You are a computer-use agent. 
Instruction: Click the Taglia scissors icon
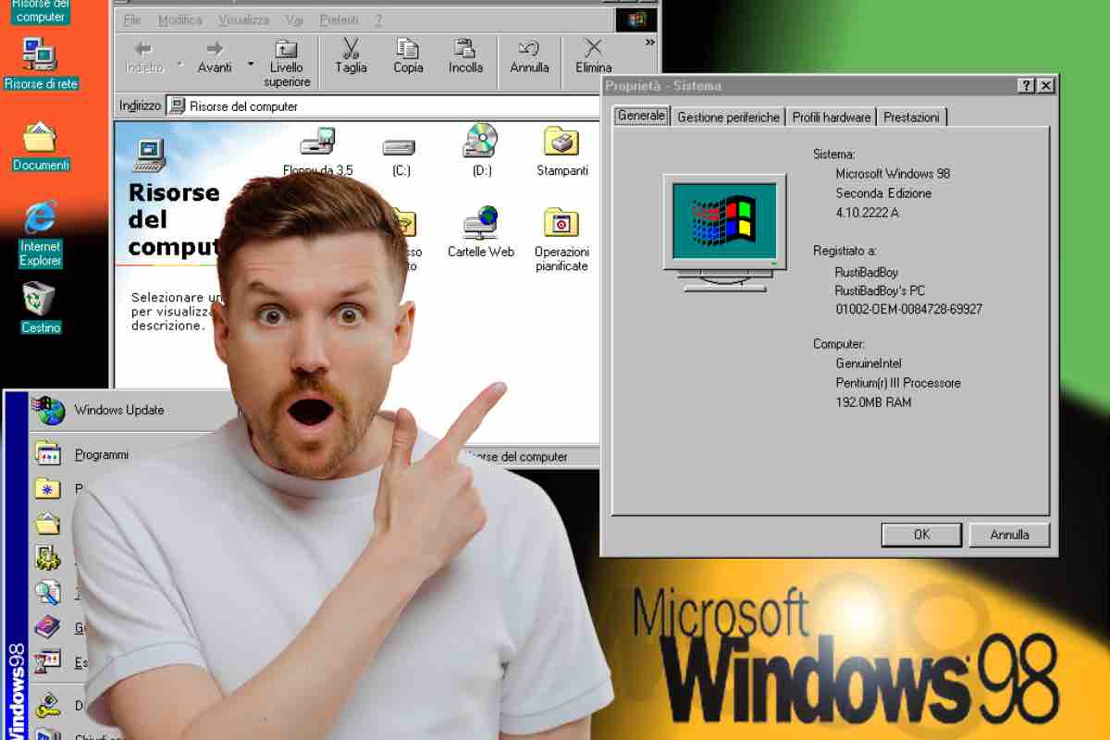(351, 55)
